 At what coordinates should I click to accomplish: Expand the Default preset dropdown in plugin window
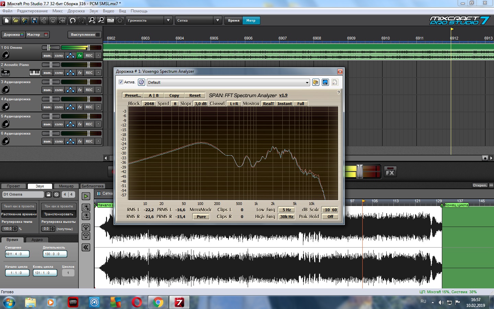(x=307, y=82)
